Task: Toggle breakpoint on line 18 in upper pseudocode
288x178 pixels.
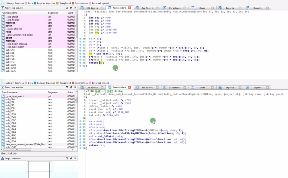Action: tap(80, 63)
